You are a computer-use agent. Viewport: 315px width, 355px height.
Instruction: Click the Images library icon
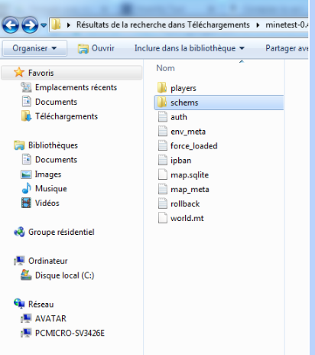pos(26,174)
